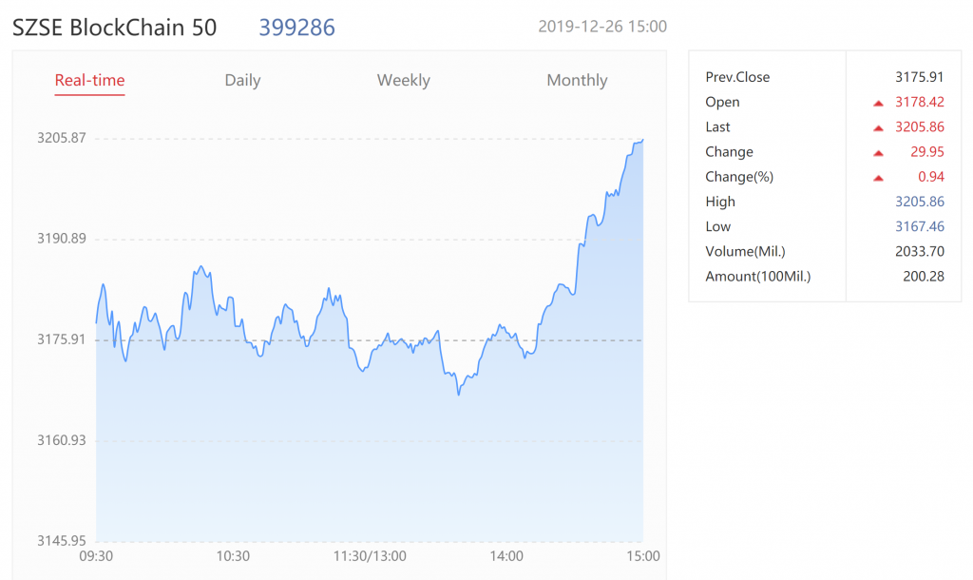Click the Last label

(x=718, y=126)
